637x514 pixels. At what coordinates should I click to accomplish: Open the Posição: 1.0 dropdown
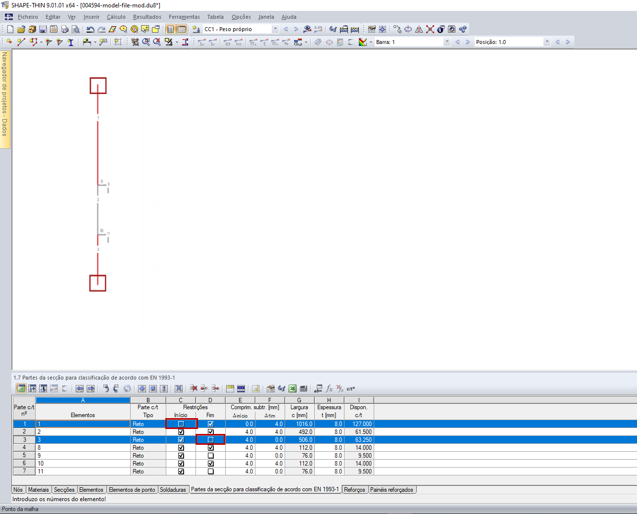[547, 42]
